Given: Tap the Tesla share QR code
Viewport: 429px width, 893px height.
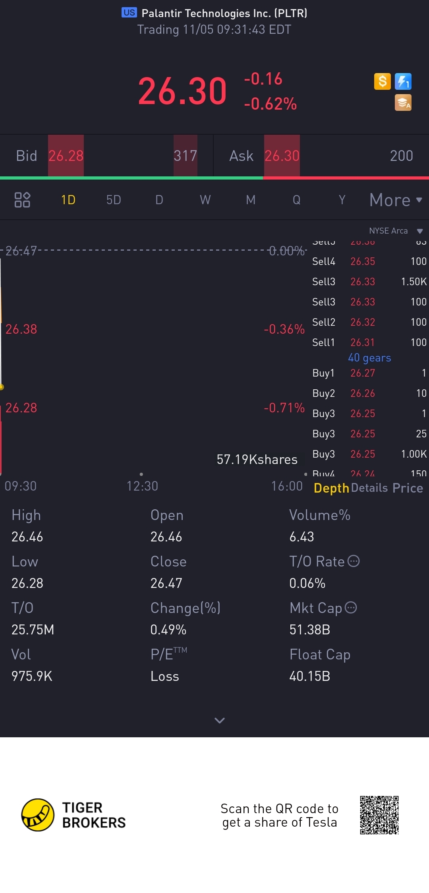Looking at the screenshot, I should [379, 815].
